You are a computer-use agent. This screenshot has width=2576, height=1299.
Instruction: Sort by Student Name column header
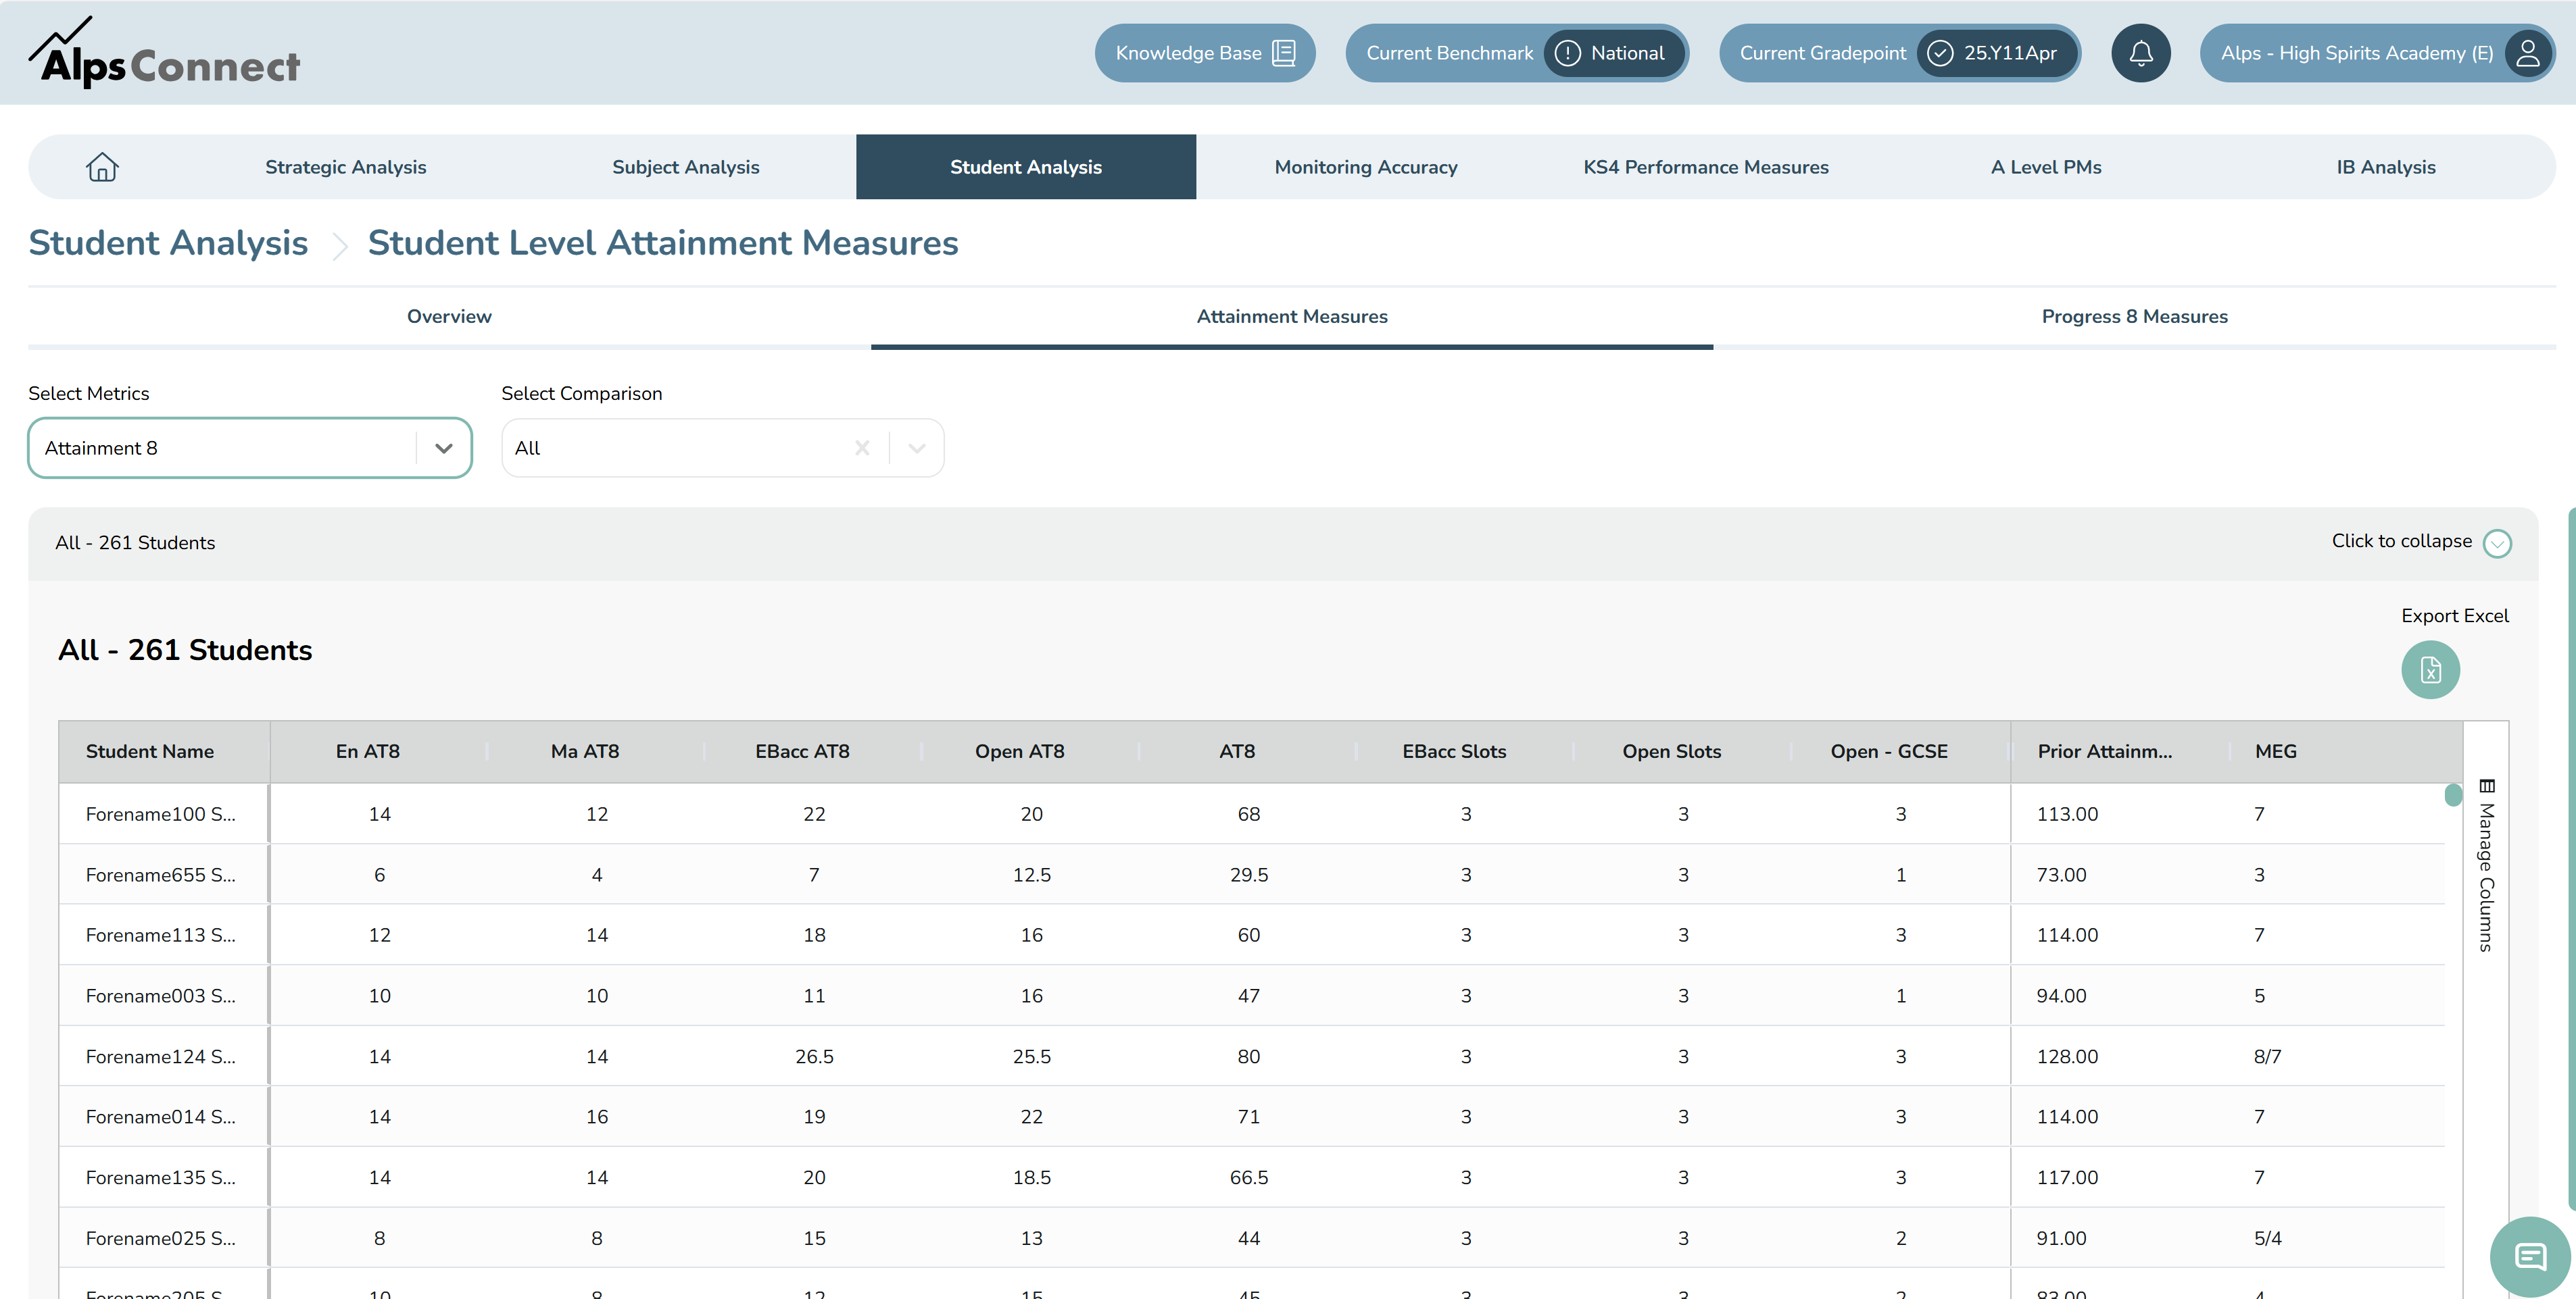point(150,751)
